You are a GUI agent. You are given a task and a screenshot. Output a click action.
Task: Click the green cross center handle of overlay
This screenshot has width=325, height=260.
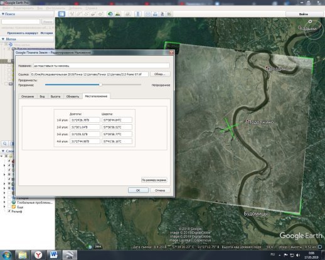230,128
